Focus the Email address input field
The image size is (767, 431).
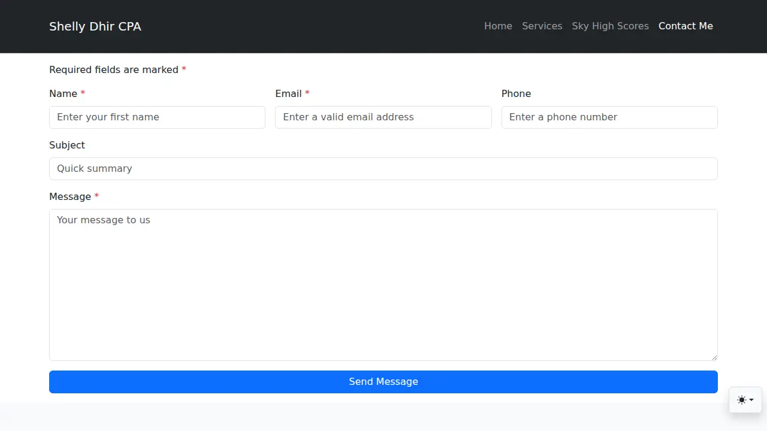(383, 117)
